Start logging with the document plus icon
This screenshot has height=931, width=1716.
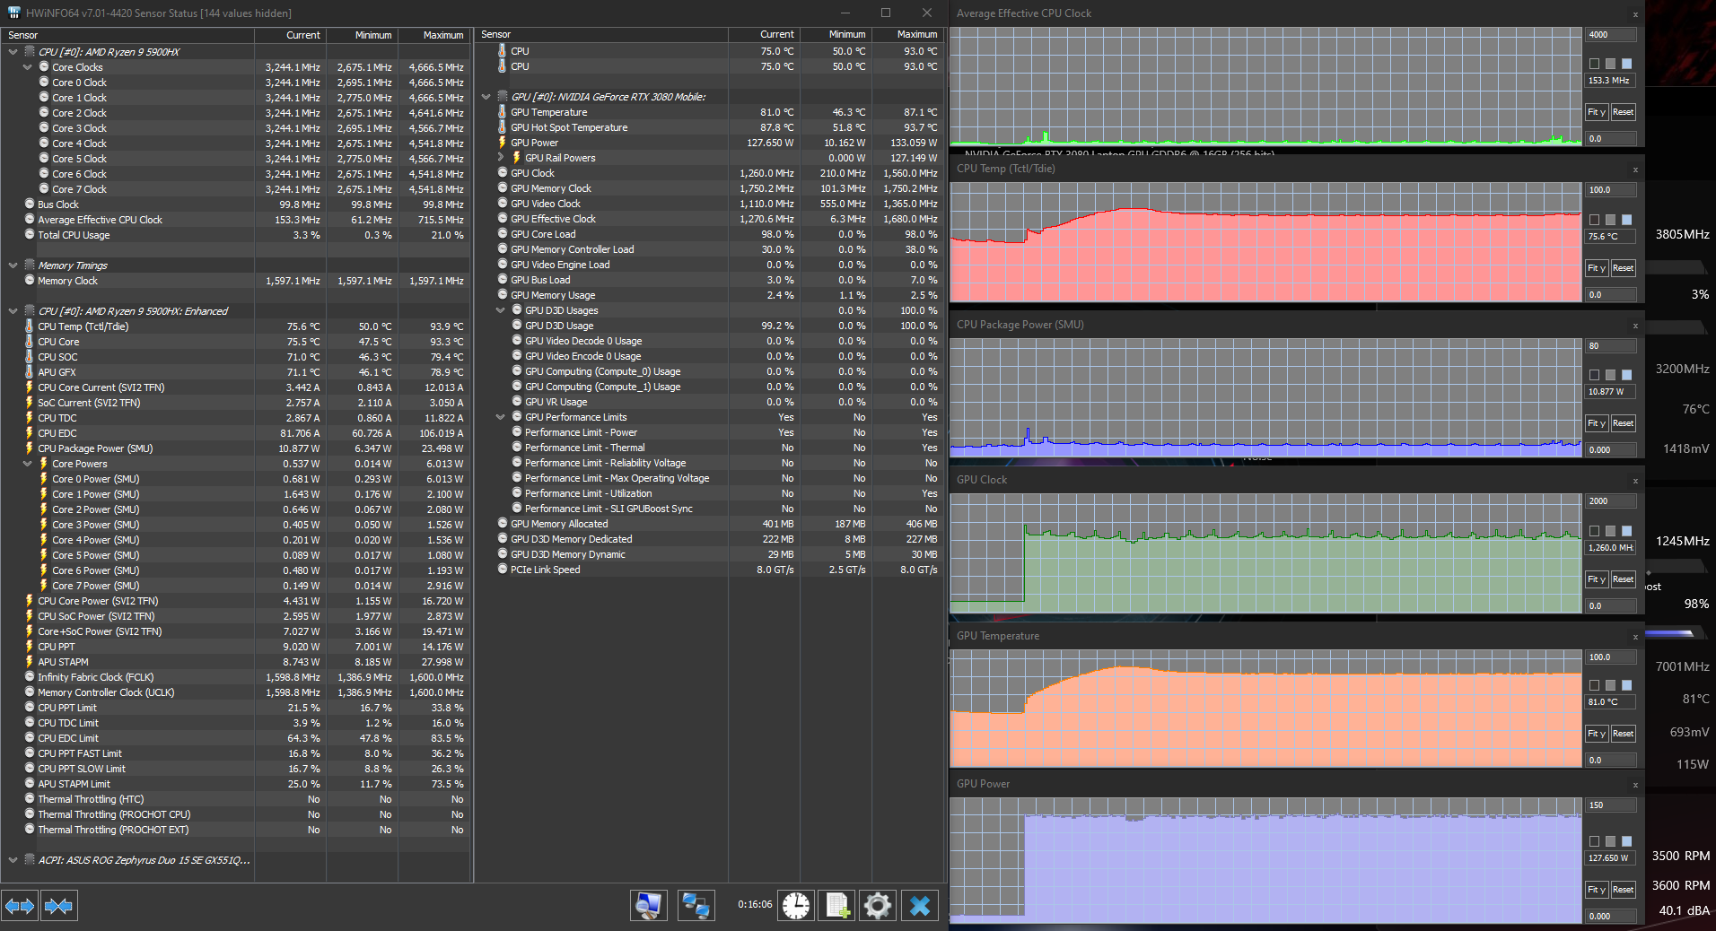(x=836, y=906)
